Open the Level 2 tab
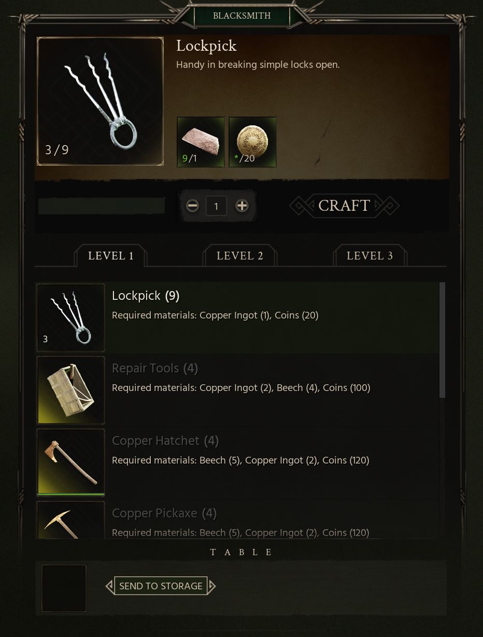 click(x=240, y=256)
